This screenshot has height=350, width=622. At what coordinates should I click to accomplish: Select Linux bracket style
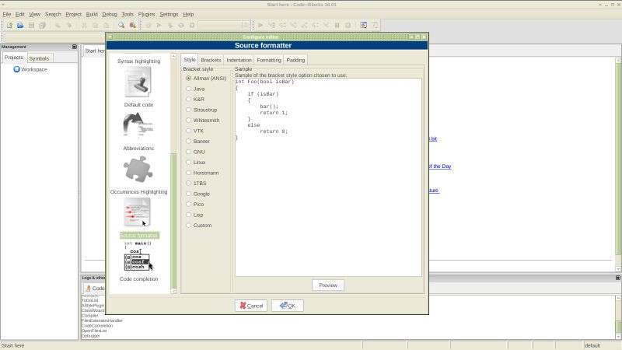[x=196, y=163]
